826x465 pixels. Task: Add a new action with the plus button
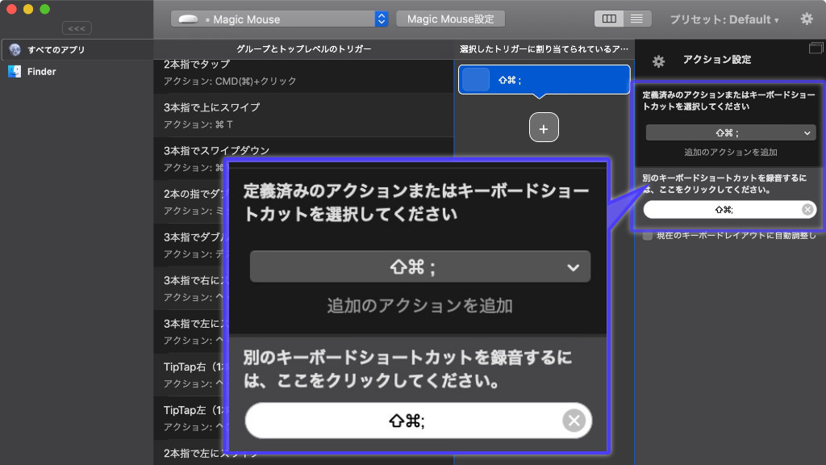tap(544, 127)
